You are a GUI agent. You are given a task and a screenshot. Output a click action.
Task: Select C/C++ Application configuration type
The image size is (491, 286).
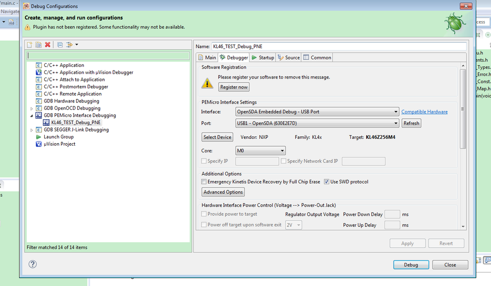coord(64,65)
